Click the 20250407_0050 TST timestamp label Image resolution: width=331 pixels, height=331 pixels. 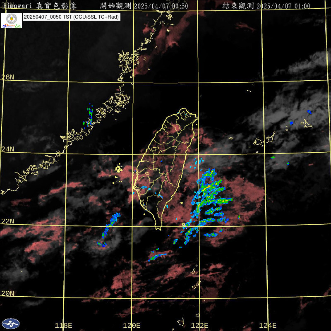pos(72,17)
